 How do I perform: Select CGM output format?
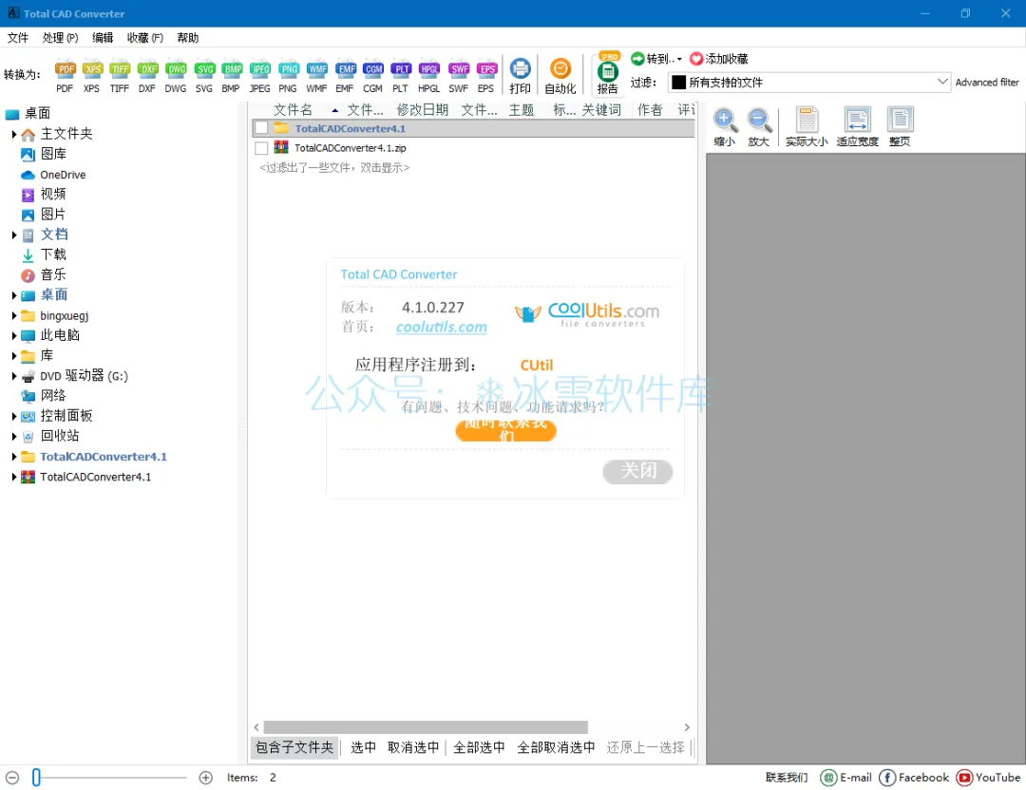[x=373, y=76]
